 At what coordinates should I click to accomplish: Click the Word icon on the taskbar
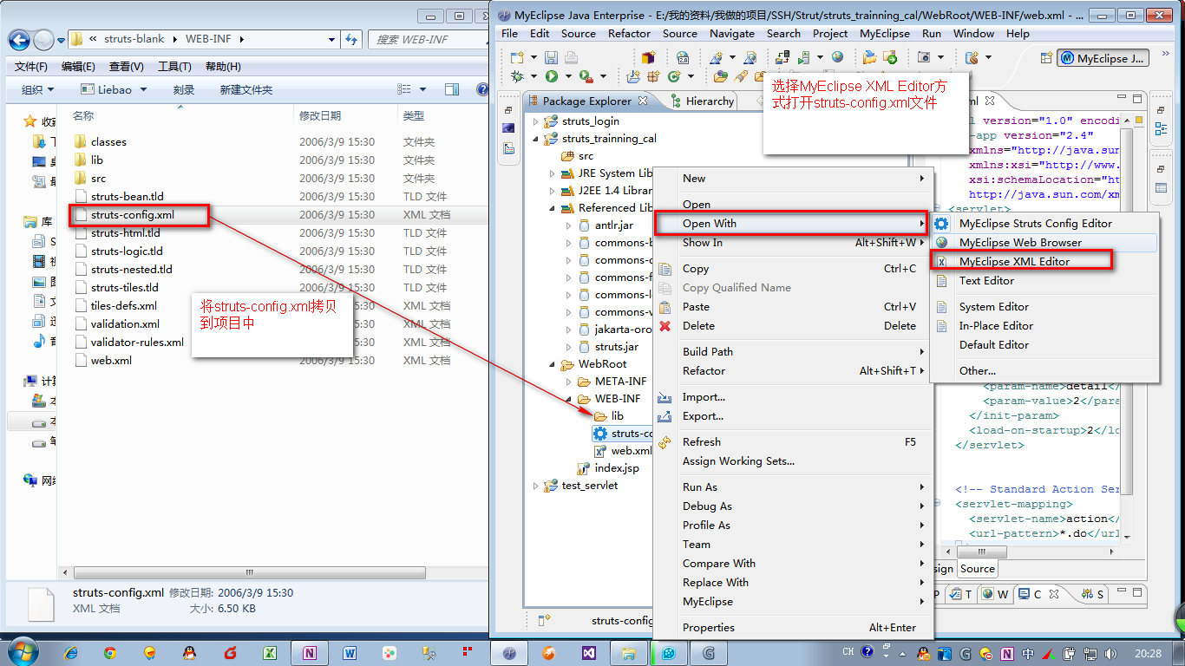coord(350,653)
